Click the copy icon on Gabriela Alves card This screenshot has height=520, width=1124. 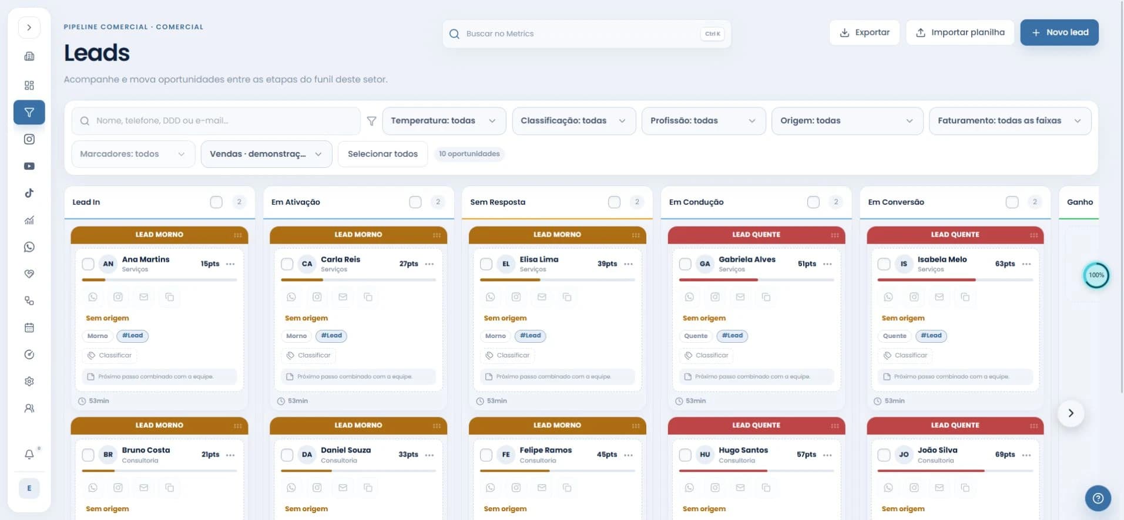click(766, 297)
